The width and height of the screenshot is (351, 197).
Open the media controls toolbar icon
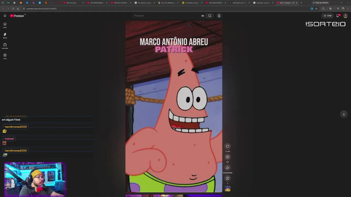[338, 9]
